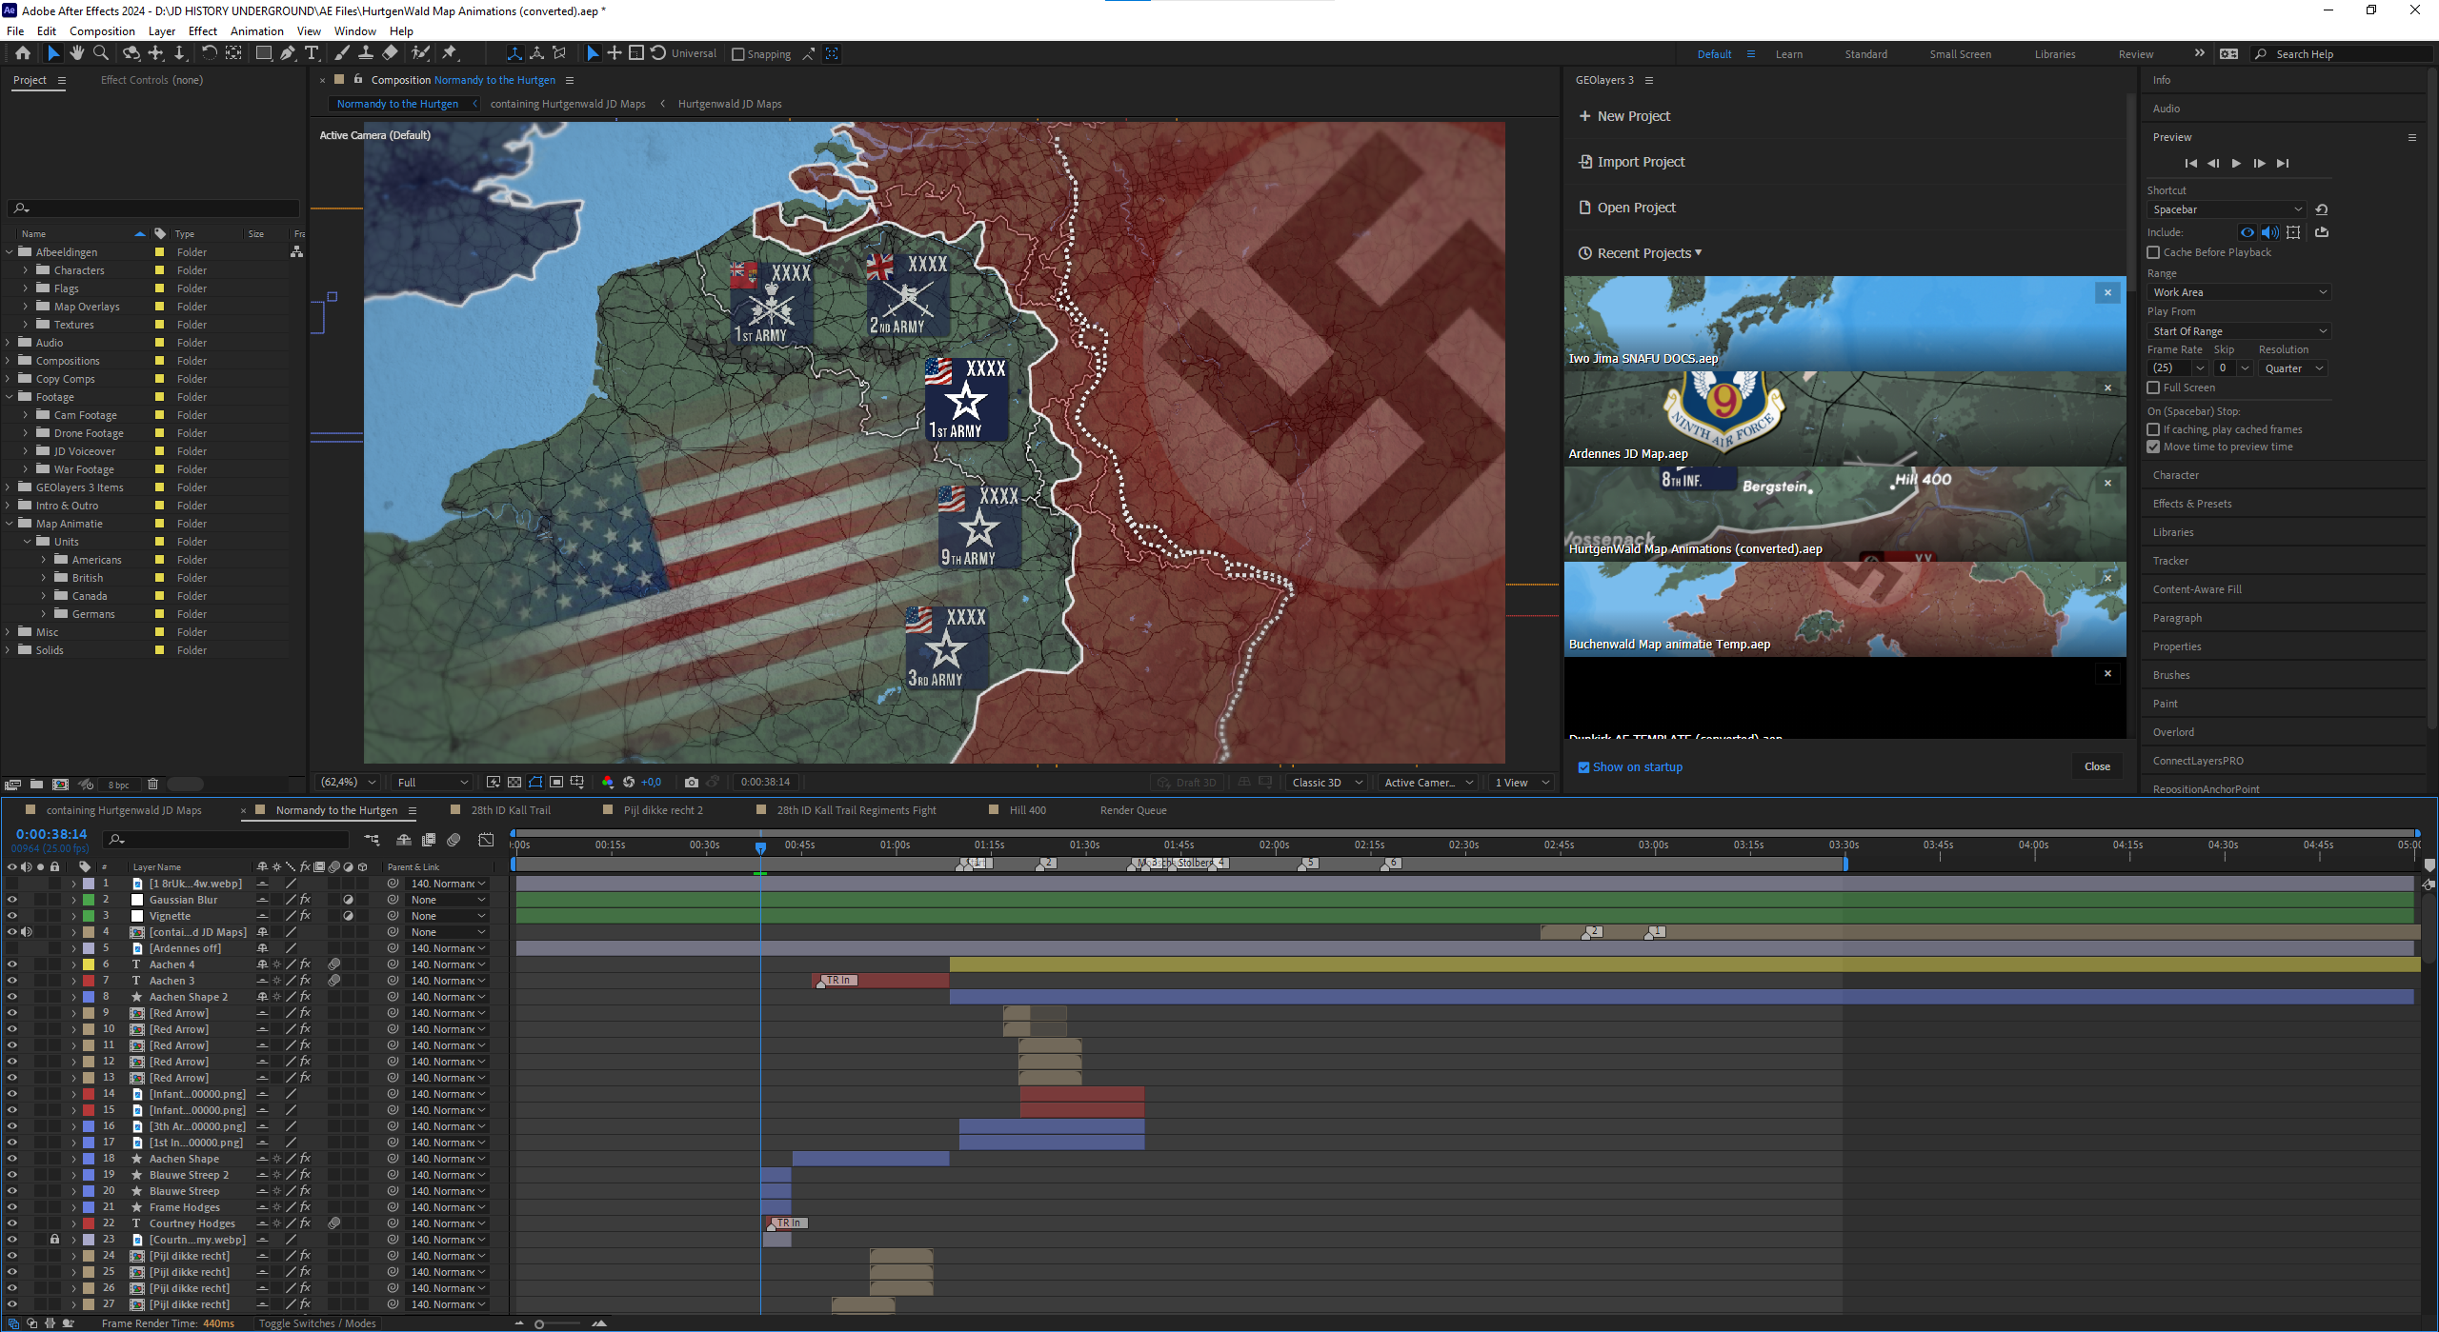Open the Classic 3D renderer dropdown
Image resolution: width=2439 pixels, height=1332 pixels.
coord(1327,783)
